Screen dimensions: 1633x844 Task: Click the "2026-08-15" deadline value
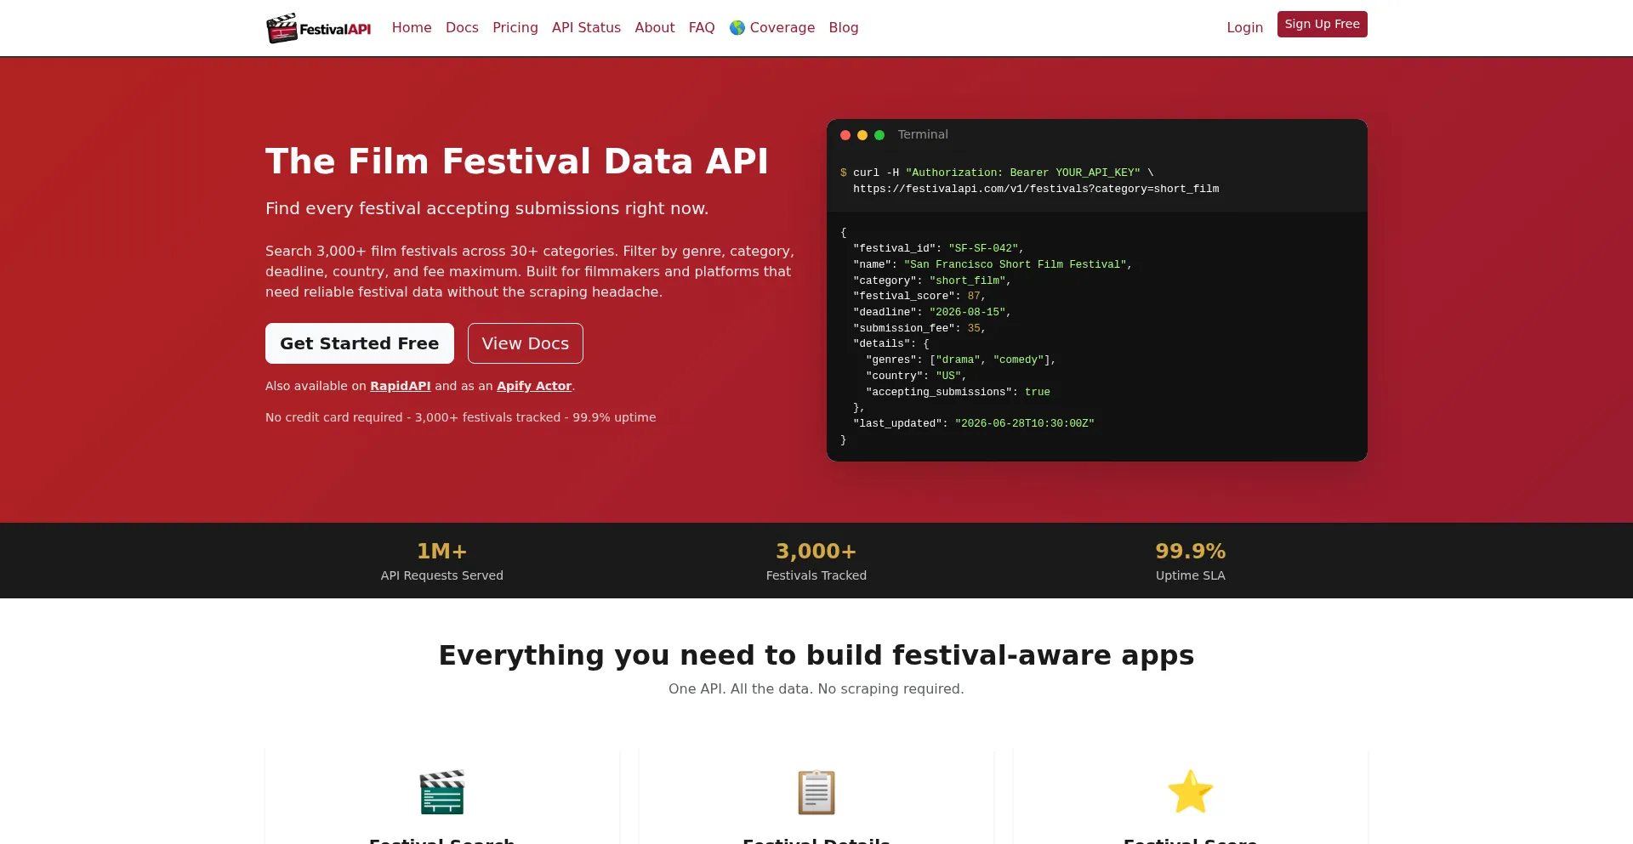click(967, 312)
